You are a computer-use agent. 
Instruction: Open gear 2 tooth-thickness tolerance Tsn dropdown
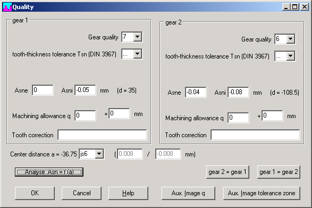point(291,56)
